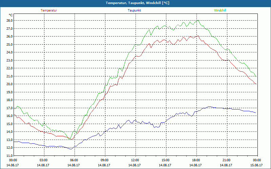
Task: Select the green 'Windchill' legend label
Action: (x=220, y=10)
